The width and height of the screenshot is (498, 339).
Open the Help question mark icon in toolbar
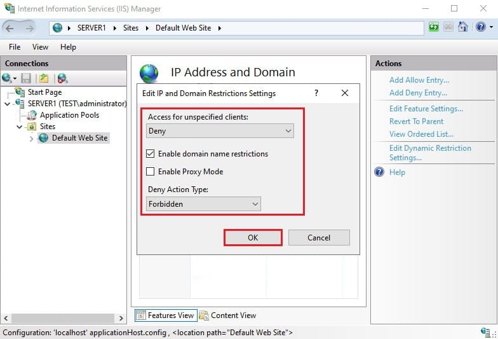(x=480, y=27)
